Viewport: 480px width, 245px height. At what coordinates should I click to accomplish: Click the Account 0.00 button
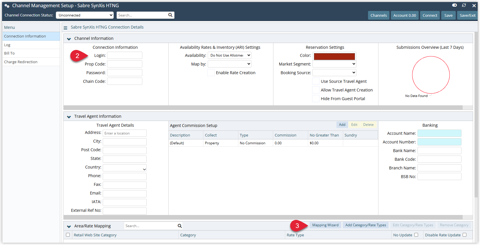404,15
